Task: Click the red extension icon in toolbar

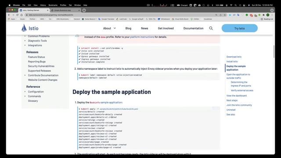Action: (251, 15)
